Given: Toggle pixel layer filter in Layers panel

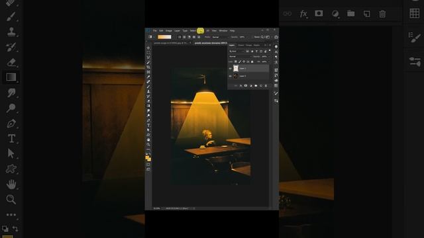Looking at the screenshot, I should (247, 52).
